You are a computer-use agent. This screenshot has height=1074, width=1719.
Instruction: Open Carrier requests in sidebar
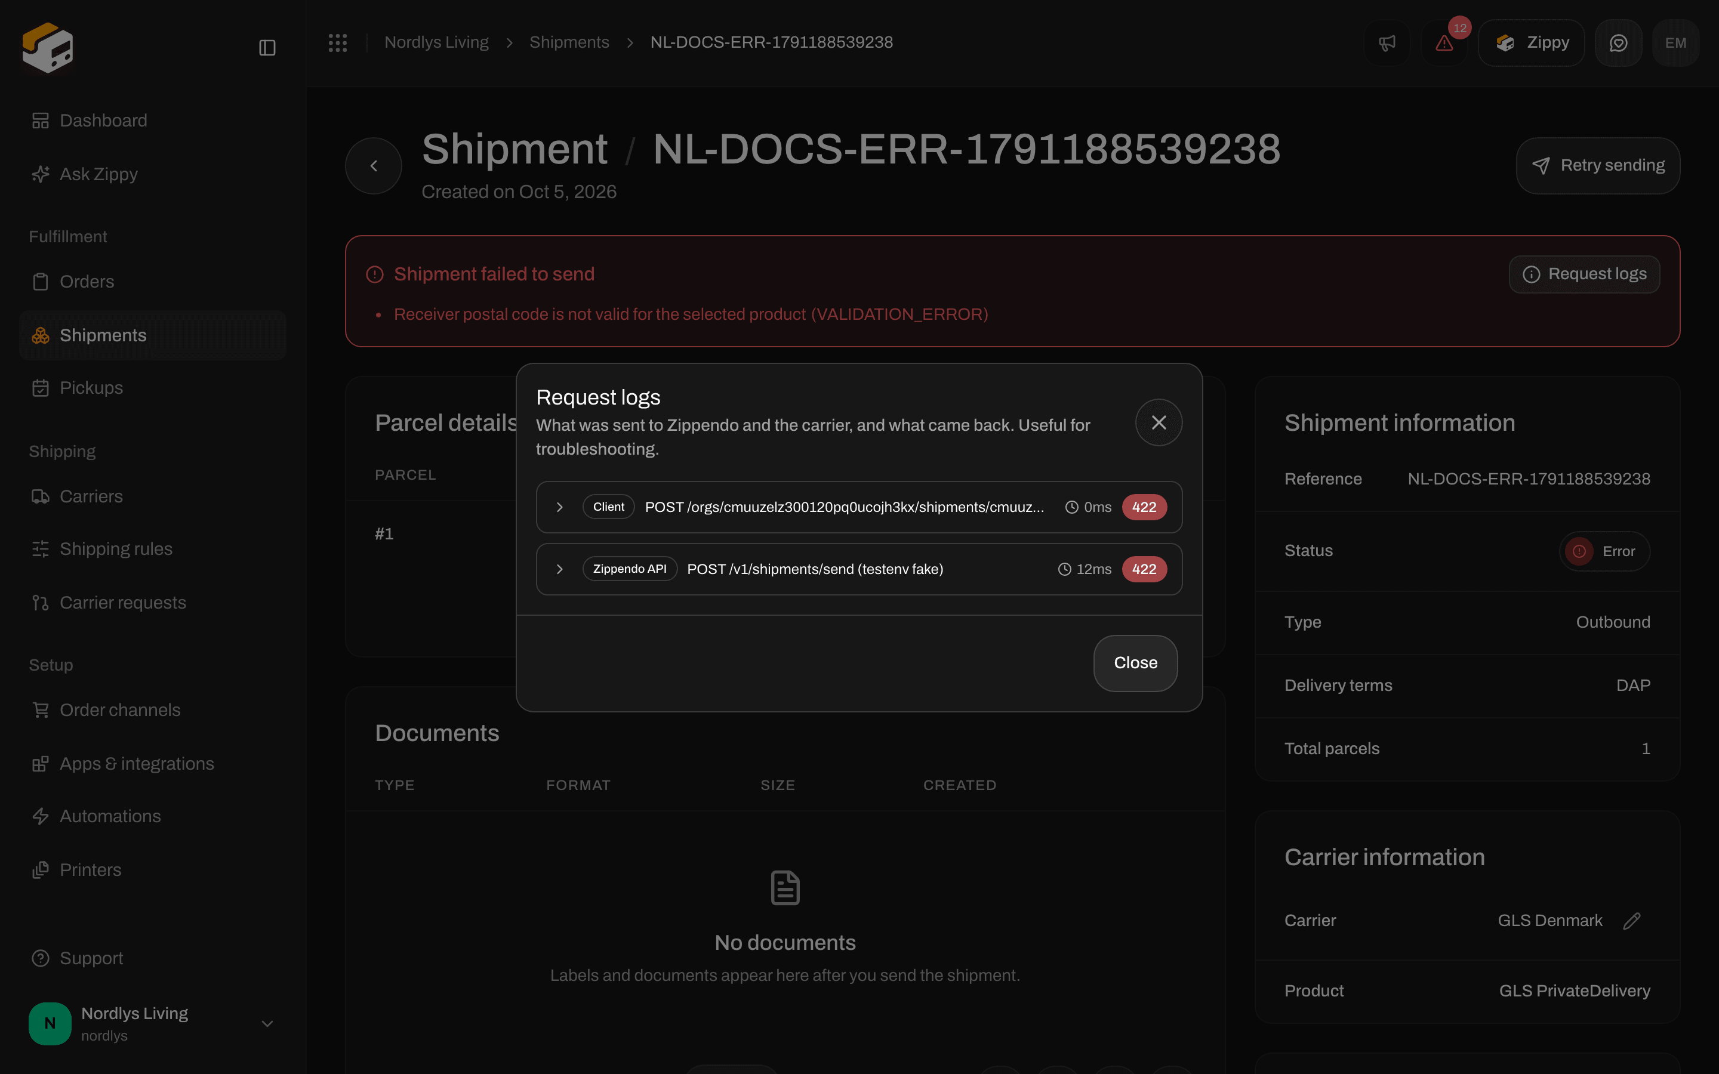coord(153,603)
